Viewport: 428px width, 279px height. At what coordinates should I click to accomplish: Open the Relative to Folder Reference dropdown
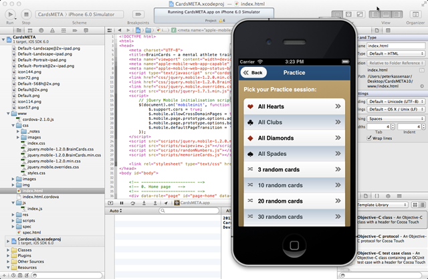pyautogui.click(x=396, y=63)
